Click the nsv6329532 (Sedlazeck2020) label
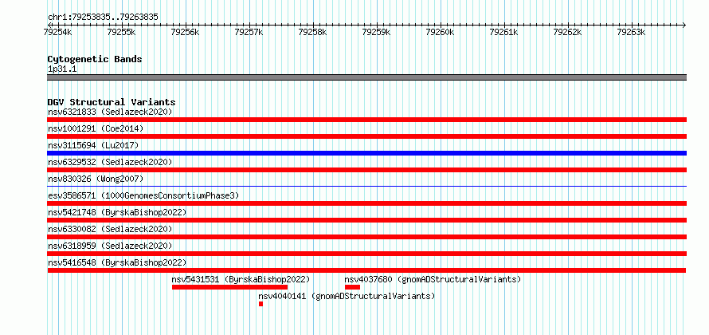The width and height of the screenshot is (709, 335). pos(110,162)
